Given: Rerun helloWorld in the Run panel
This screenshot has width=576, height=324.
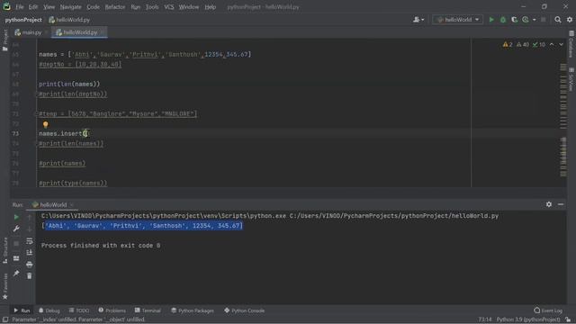Looking at the screenshot, I should 16,217.
